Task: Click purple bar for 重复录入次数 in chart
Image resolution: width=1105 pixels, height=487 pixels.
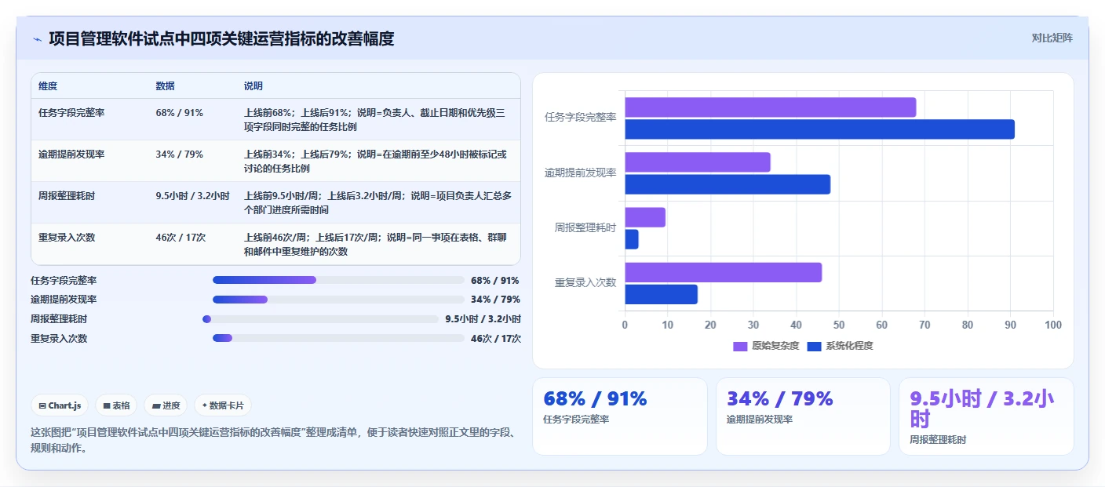Action: click(x=724, y=272)
